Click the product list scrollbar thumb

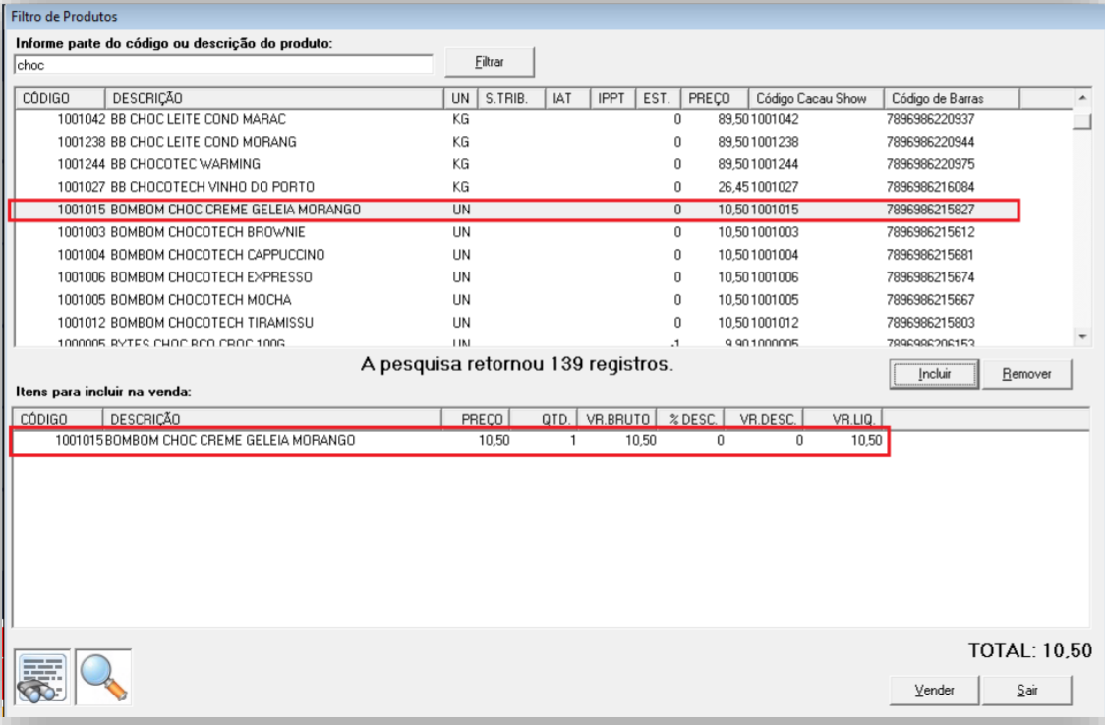tap(1082, 121)
